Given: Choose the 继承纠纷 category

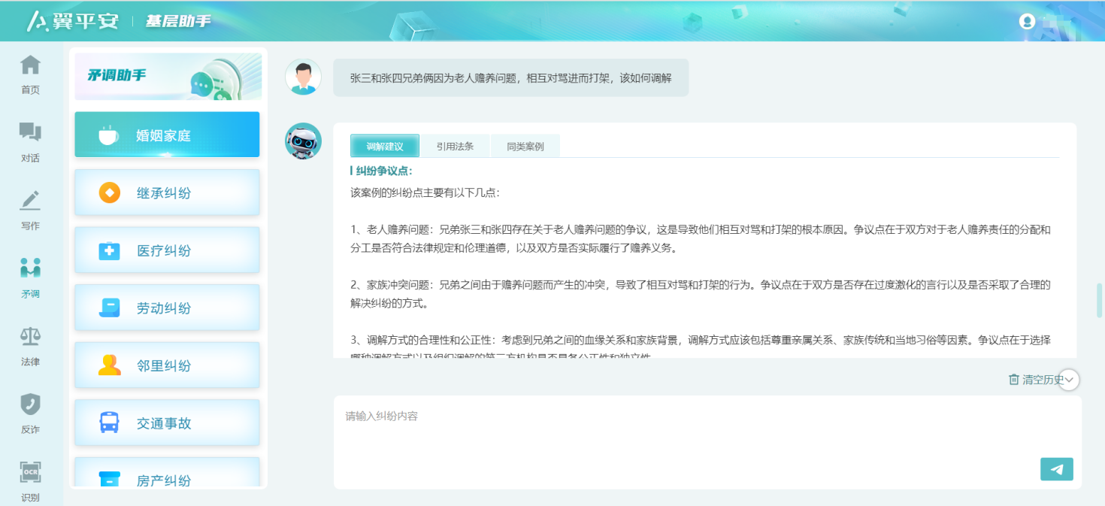Looking at the screenshot, I should 167,192.
